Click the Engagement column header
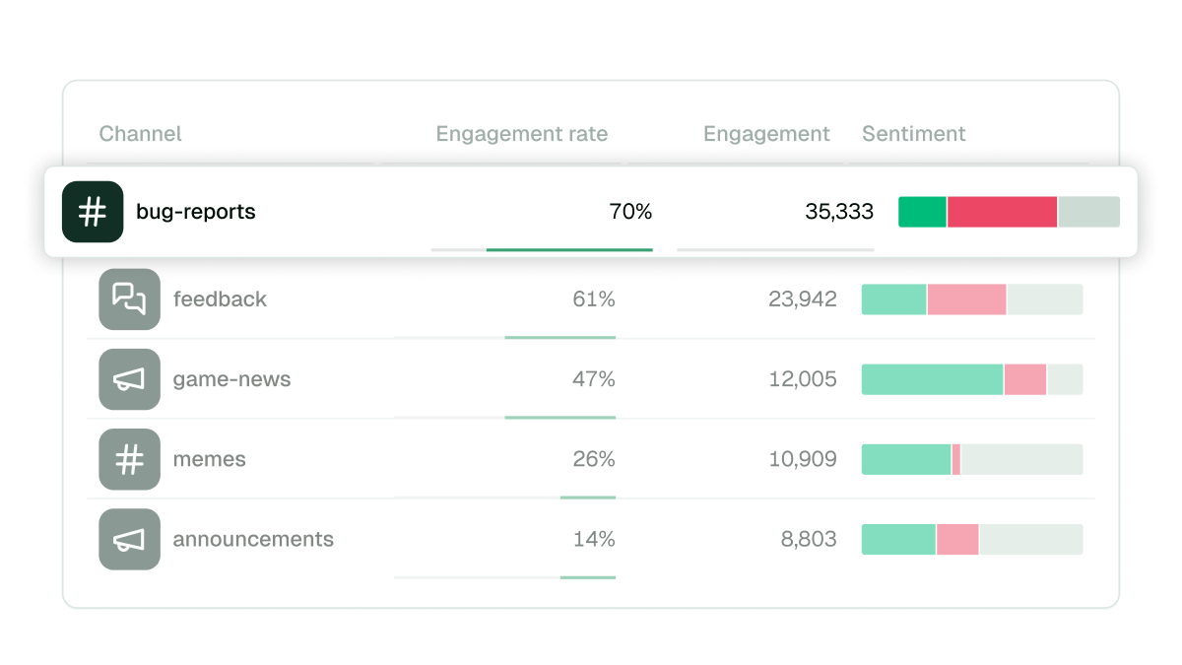 click(766, 134)
